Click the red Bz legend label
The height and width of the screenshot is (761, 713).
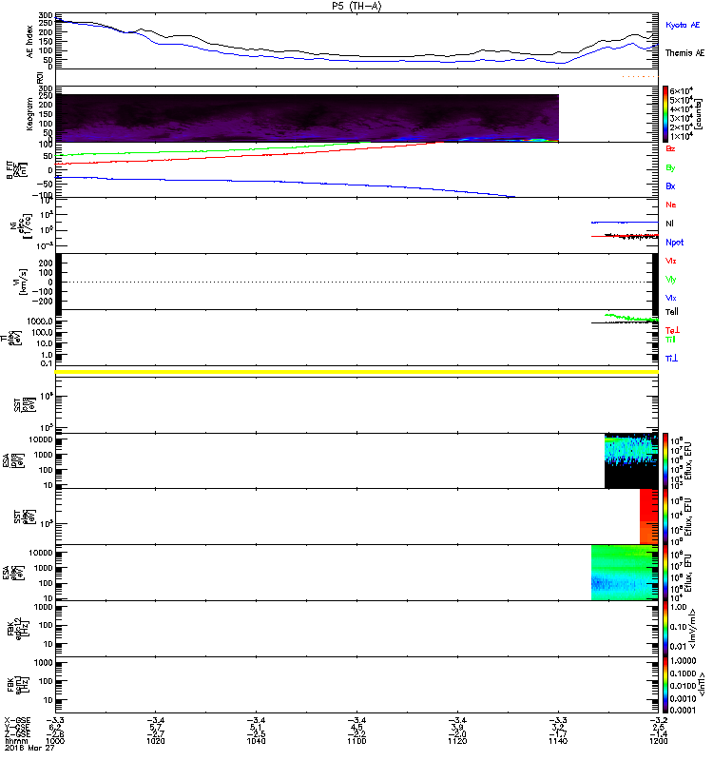(x=670, y=148)
